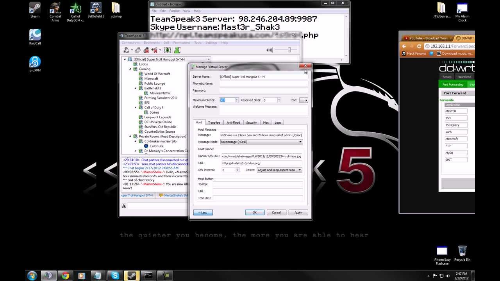Click the Hack Forums bookmark in Chrome
Image resolution: width=500 pixels, height=281 pixels.
point(414,53)
